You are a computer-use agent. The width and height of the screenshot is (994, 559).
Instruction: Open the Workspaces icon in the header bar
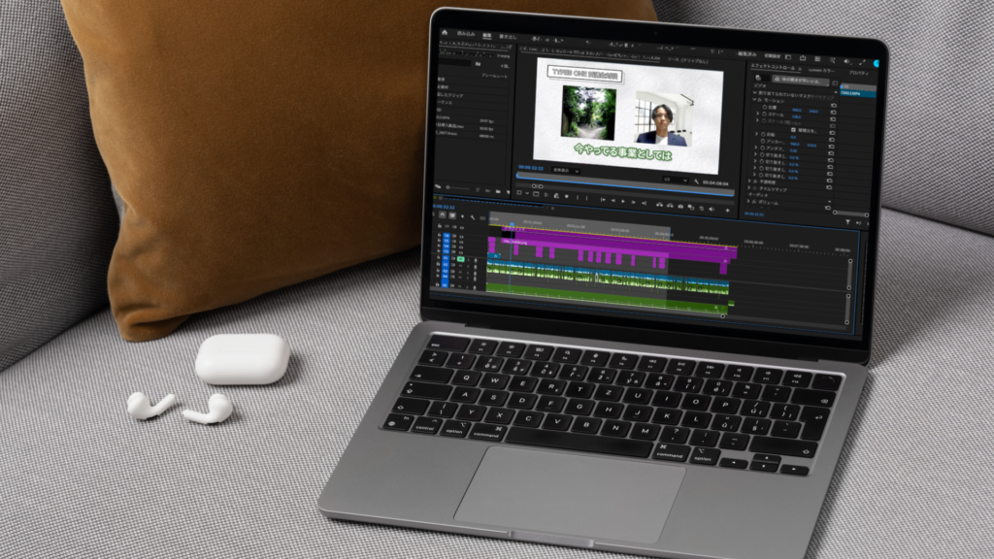[x=788, y=57]
